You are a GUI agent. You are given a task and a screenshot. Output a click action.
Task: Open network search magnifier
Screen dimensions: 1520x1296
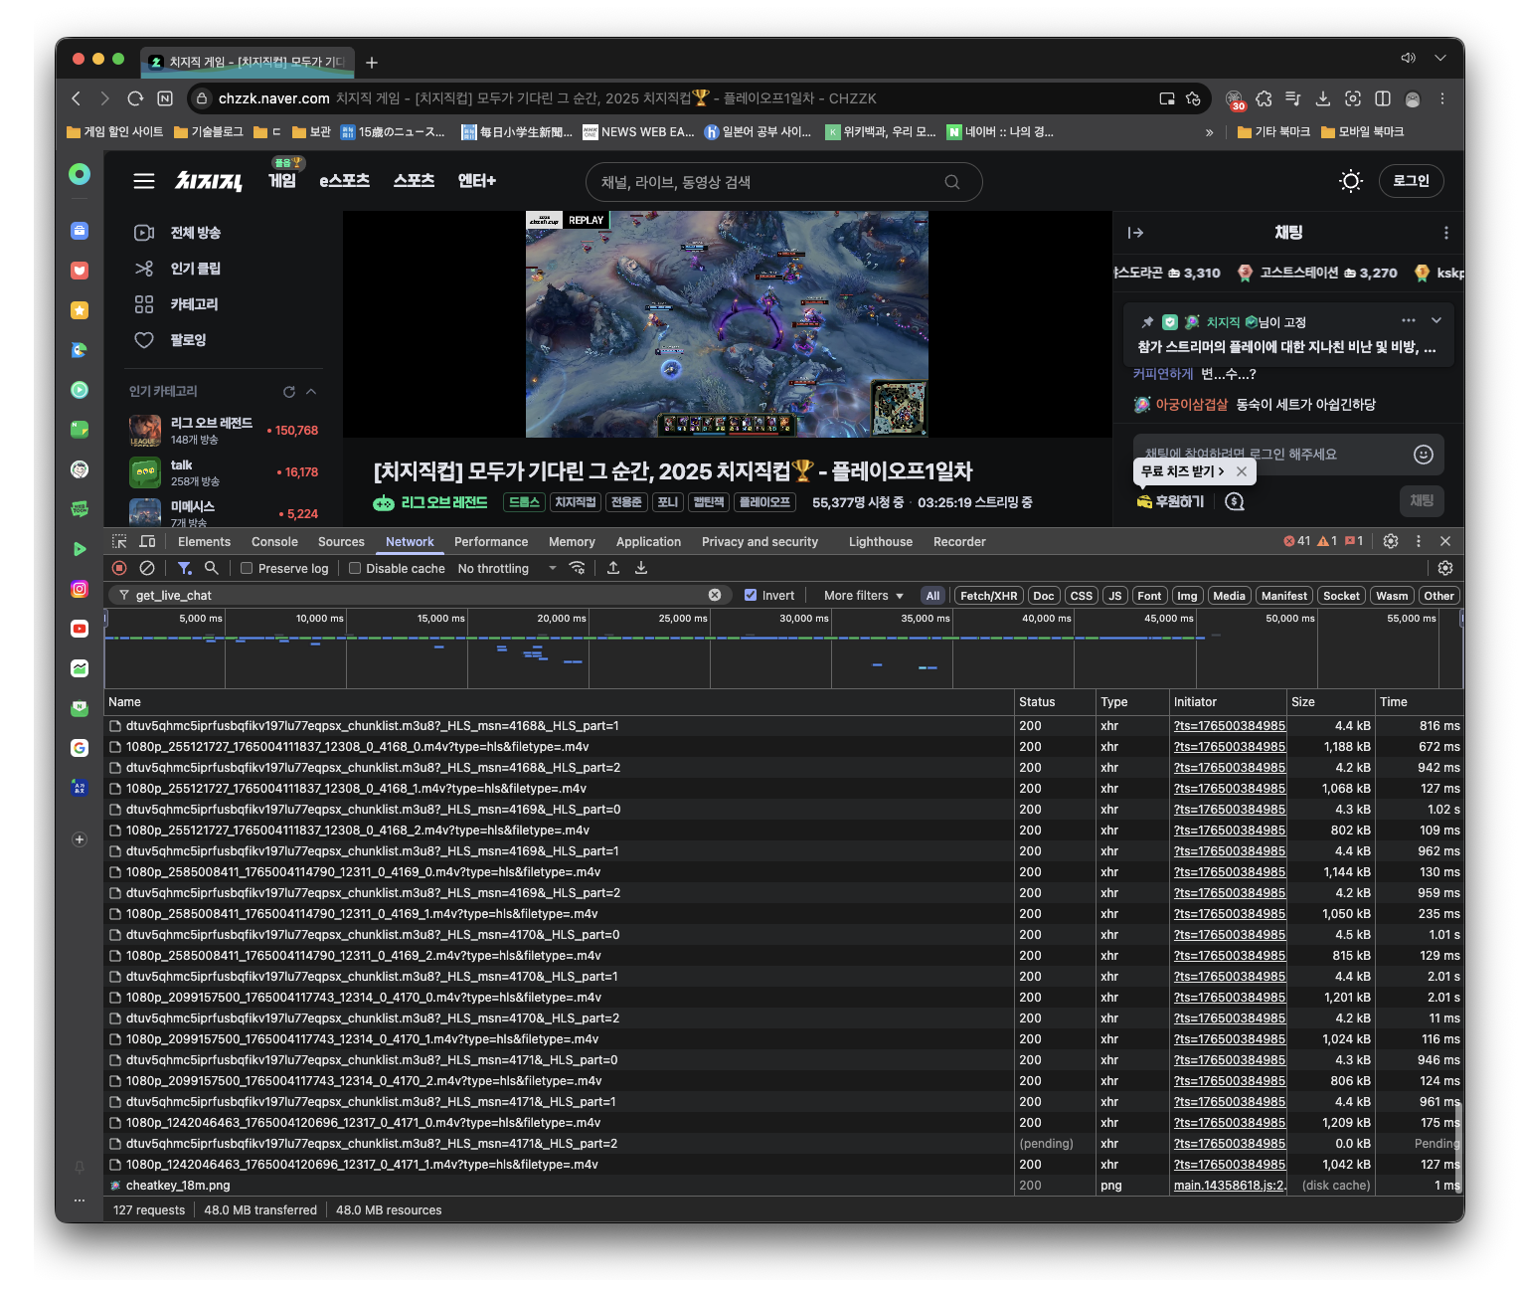pos(211,568)
